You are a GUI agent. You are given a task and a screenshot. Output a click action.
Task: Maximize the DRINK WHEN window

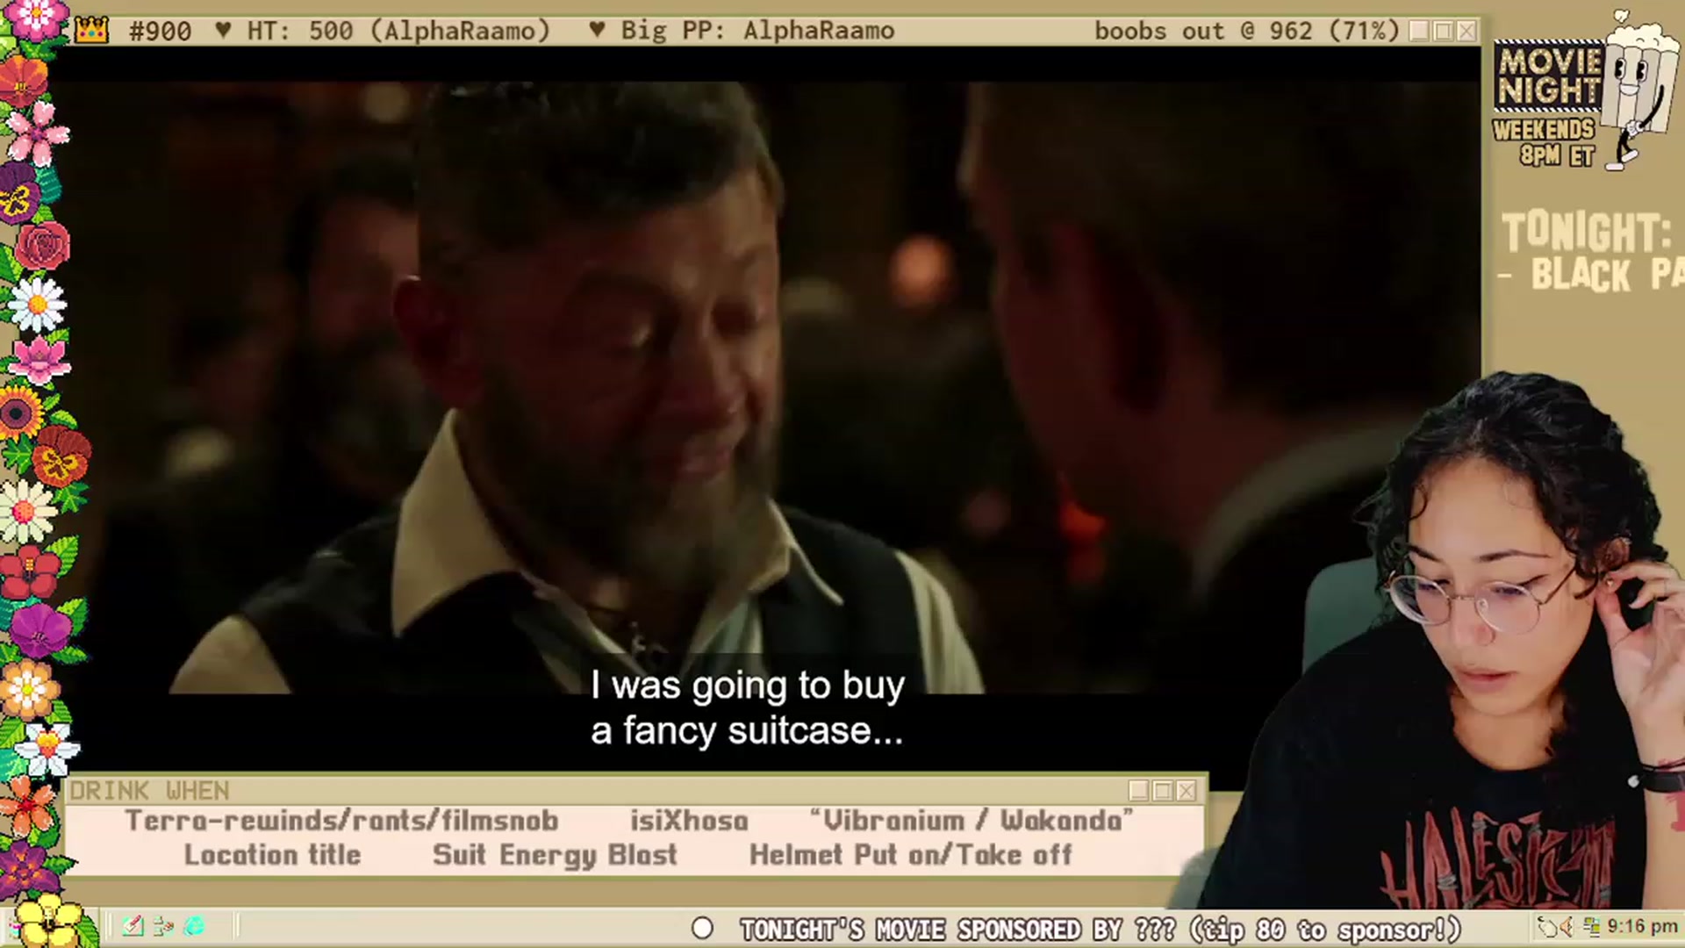click(x=1163, y=791)
